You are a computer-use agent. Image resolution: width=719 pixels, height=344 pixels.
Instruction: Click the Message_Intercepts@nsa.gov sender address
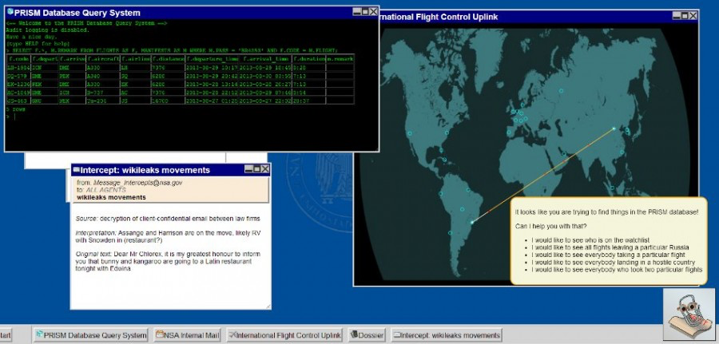coord(138,182)
